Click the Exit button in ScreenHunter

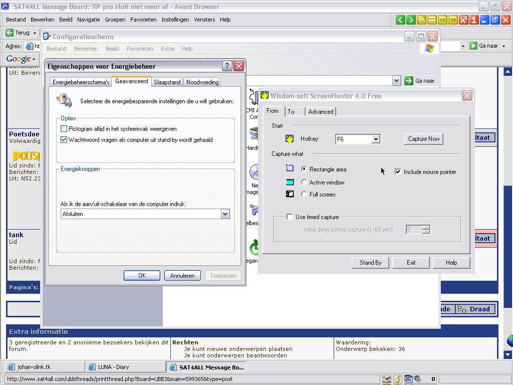(411, 263)
